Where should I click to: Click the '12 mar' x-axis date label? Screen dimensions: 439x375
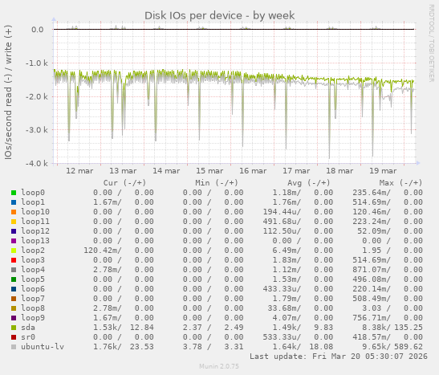(x=79, y=171)
